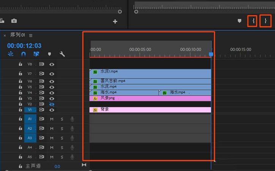
Task: Hide track V8 output
Action: (52, 65)
